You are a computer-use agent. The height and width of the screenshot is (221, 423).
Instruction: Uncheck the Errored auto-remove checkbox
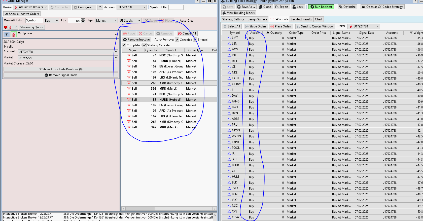coord(195,40)
